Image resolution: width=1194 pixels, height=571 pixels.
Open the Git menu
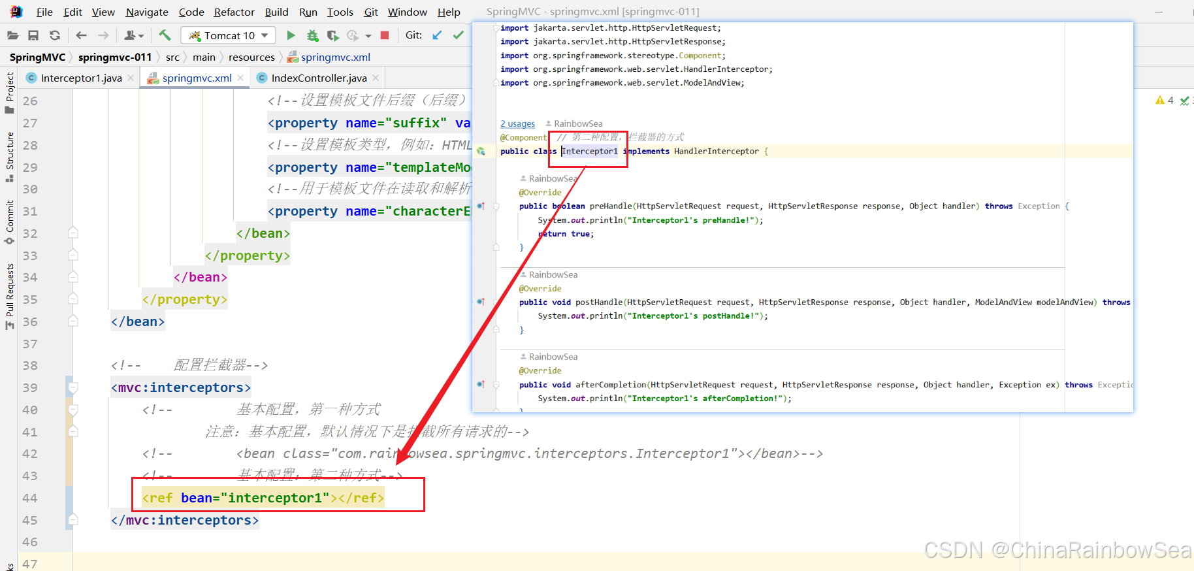click(x=371, y=12)
